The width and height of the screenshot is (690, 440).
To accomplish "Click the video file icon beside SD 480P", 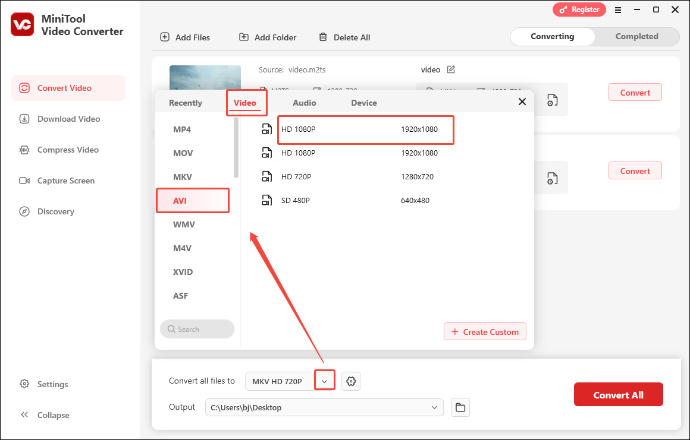I will coord(266,200).
